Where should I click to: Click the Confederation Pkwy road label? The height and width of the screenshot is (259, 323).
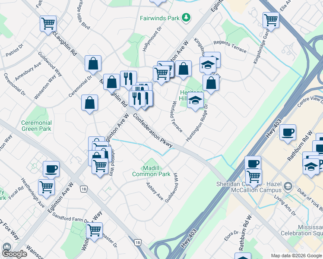coord(152,130)
